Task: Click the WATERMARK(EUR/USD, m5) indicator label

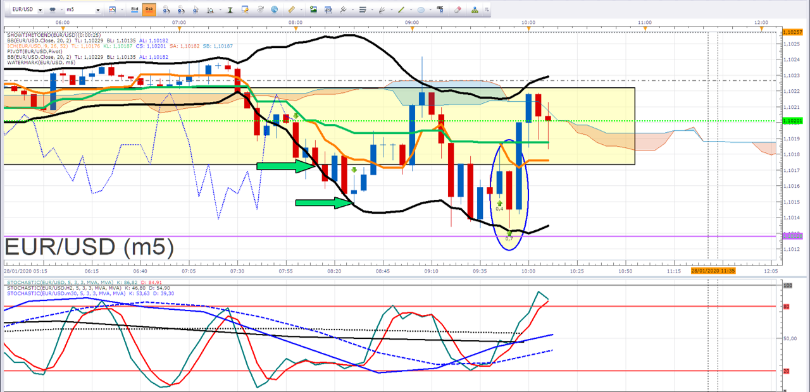Action: 41,63
